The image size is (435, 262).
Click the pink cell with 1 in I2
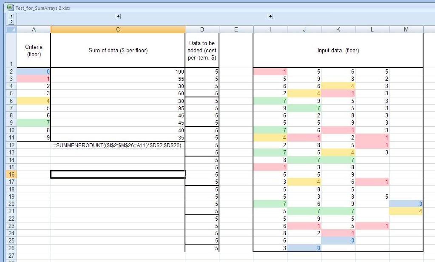[270, 71]
